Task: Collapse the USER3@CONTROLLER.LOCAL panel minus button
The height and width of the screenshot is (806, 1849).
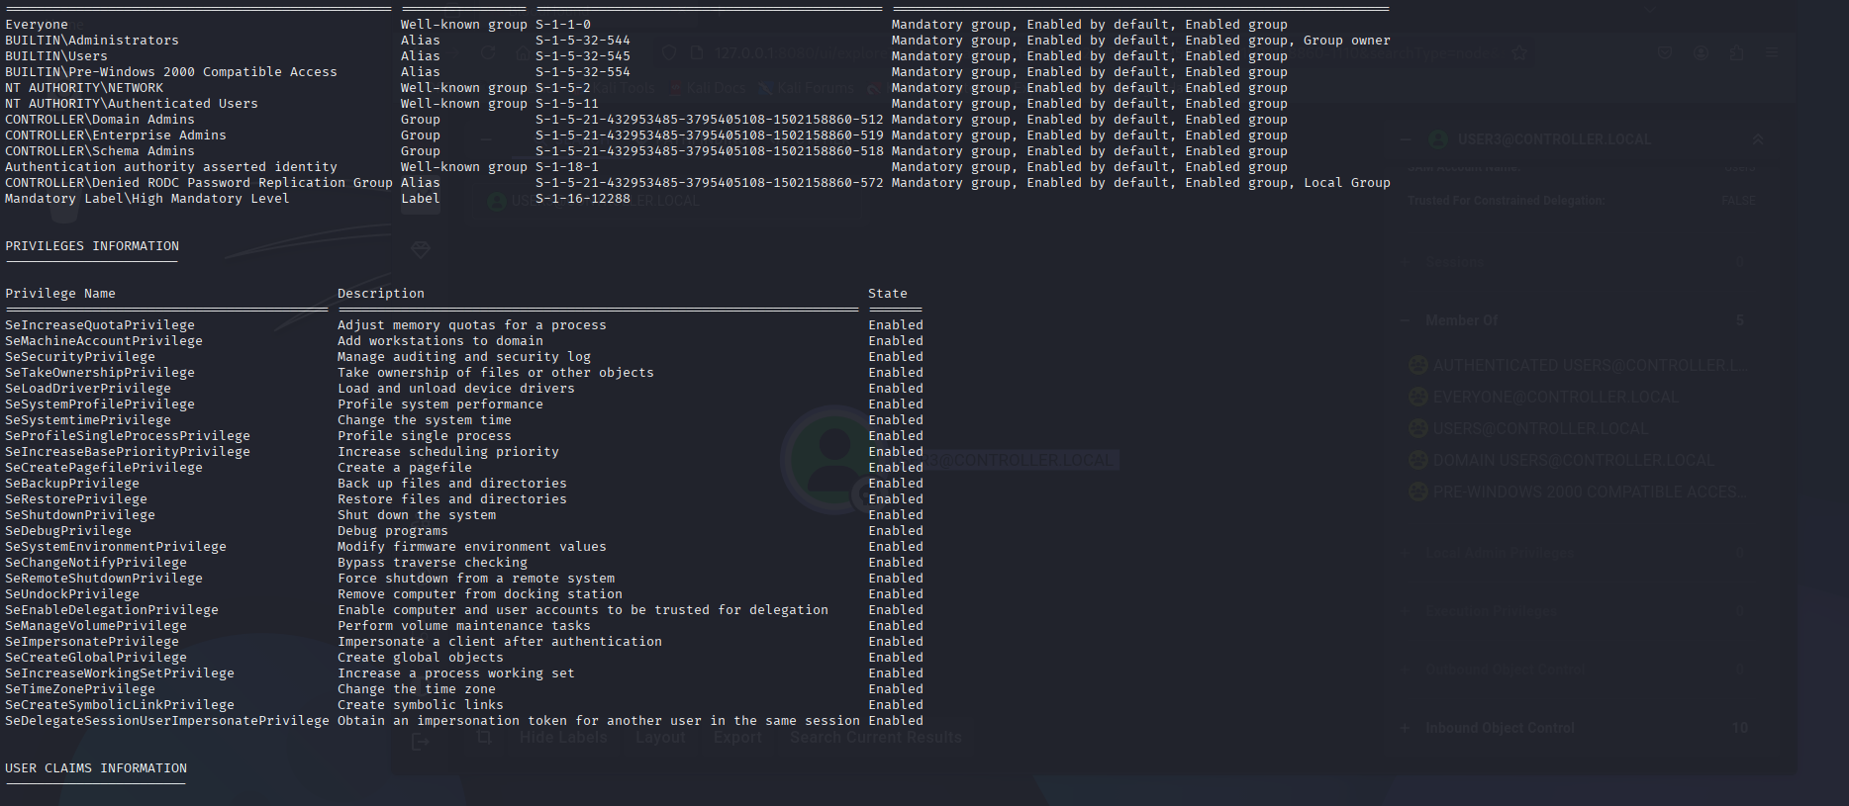Action: coord(1407,139)
